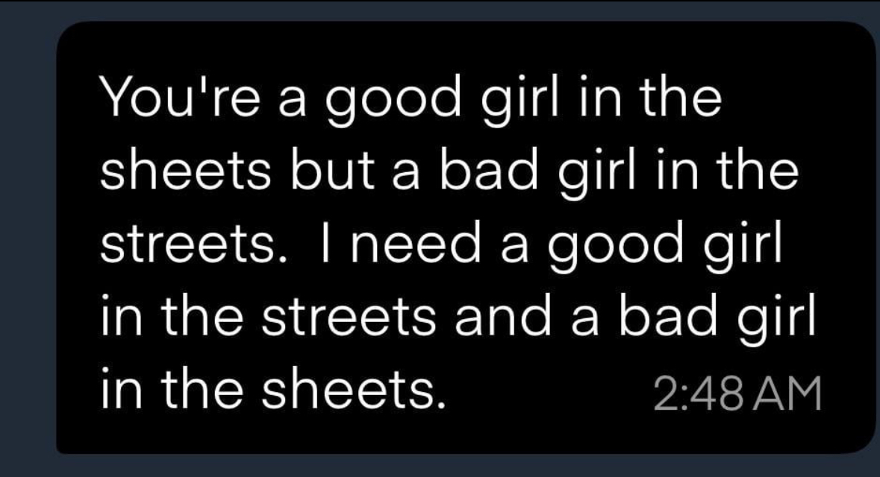Click the word "good" on the first line
The image size is (880, 477).
393,101
